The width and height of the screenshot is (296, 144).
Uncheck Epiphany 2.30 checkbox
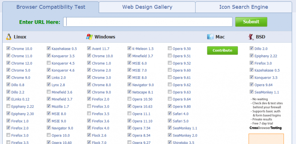8,113
